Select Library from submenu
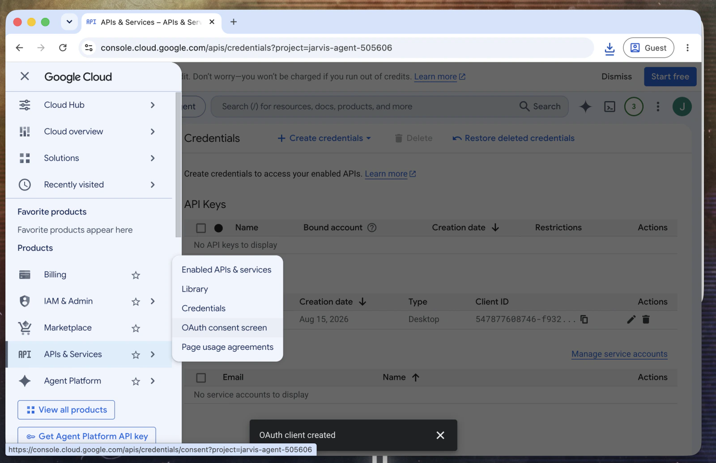 [227, 289]
